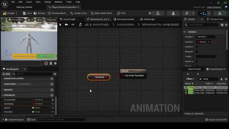Click the green Compile button in viewport

coord(46,56)
